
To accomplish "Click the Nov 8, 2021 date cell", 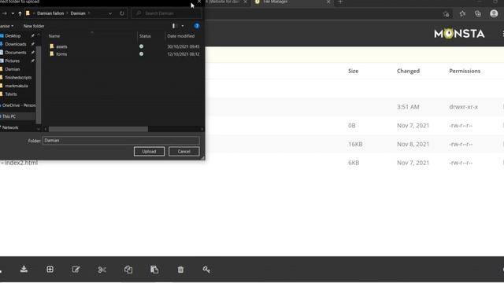I will click(413, 144).
